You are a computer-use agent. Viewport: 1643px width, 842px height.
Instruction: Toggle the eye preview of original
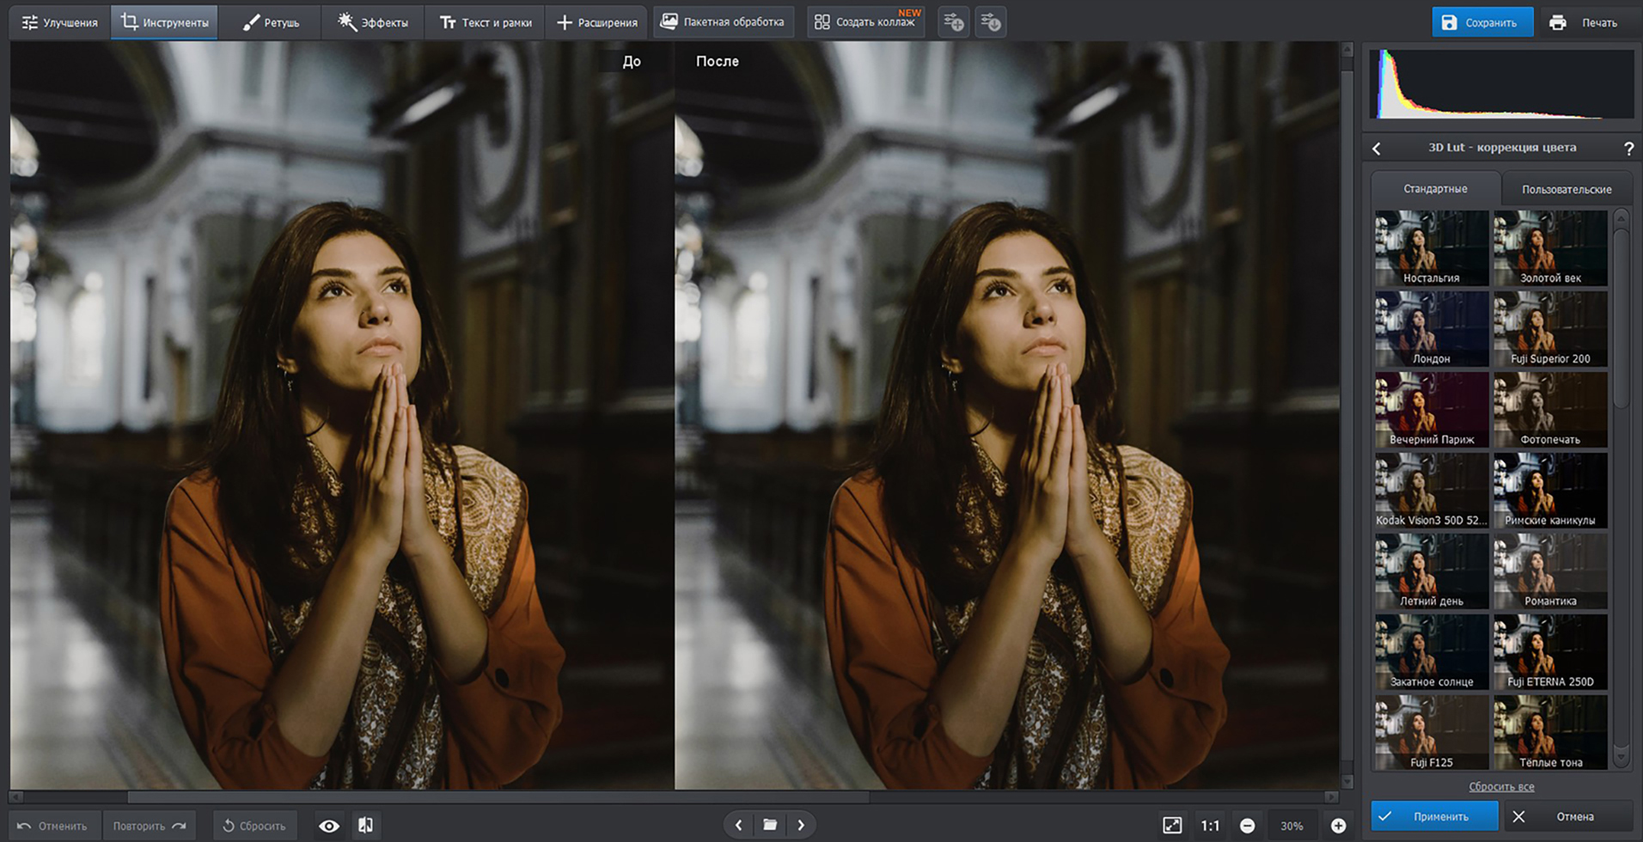click(329, 826)
